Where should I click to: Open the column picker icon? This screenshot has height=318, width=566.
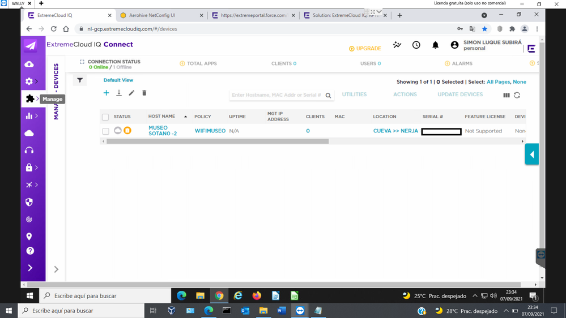point(507,95)
